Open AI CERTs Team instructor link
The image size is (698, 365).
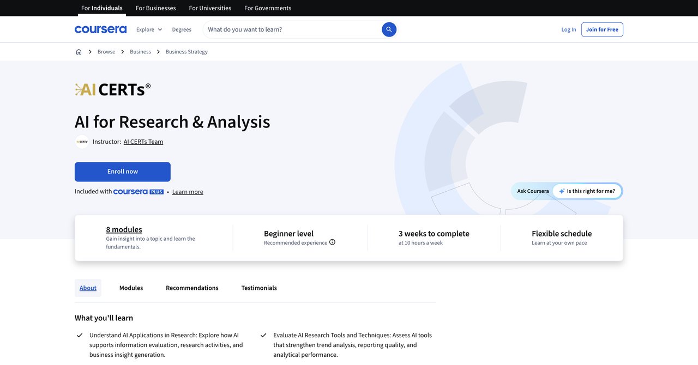point(143,142)
